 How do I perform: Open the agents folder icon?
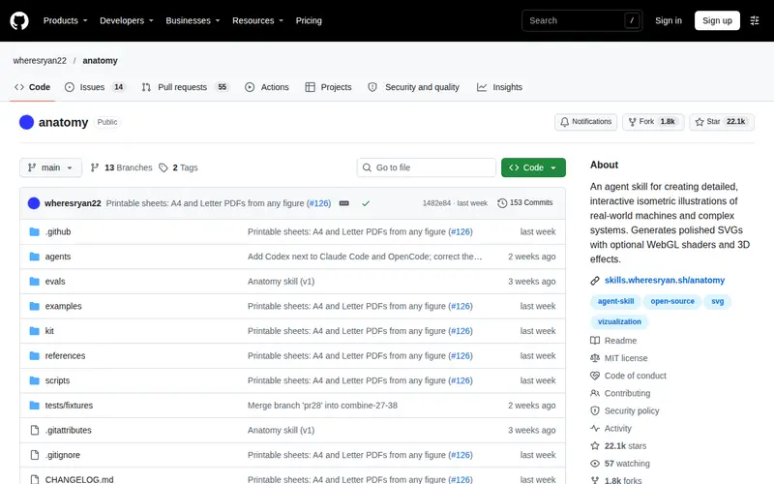[x=34, y=257]
